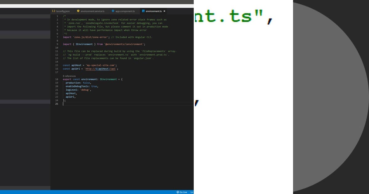Click the 'debug' logLevel value on line 21

(85, 90)
